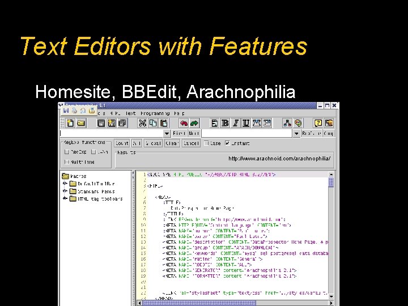The width and height of the screenshot is (408, 306).
Task: Open the Programming menu
Action: [x=155, y=113]
